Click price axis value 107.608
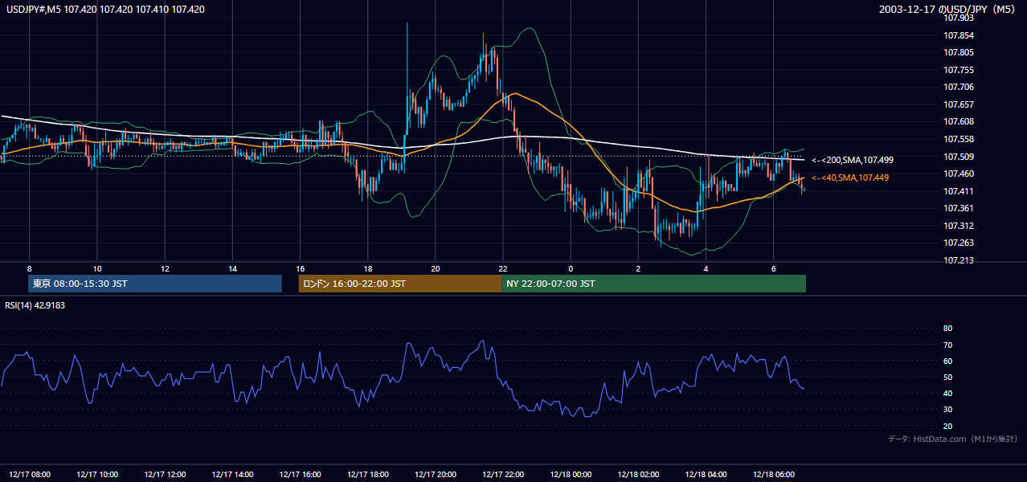The image size is (1027, 482). tap(958, 121)
